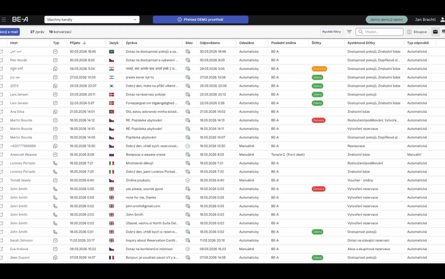This screenshot has height=279, width=445.
Task: Open the Jan Brachtl user menu
Action: [x=425, y=20]
